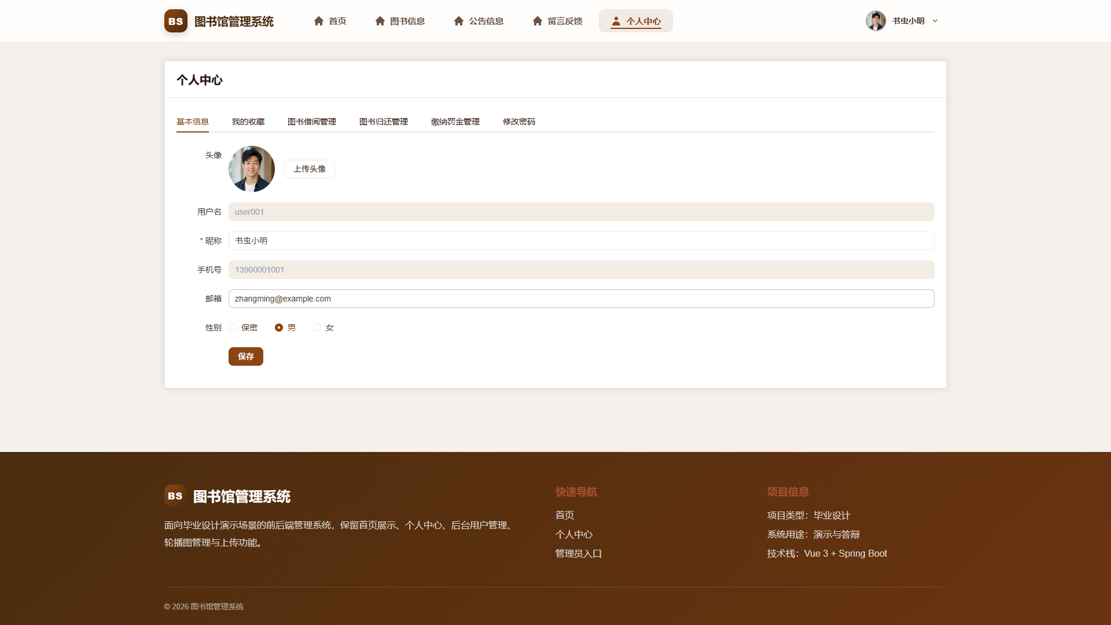Click the house icon next to 图书信息
This screenshot has height=625, width=1111.
point(380,21)
